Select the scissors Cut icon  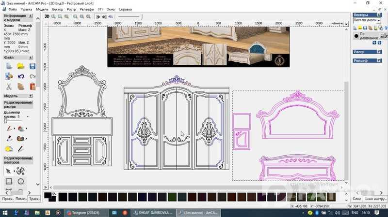coord(9,87)
